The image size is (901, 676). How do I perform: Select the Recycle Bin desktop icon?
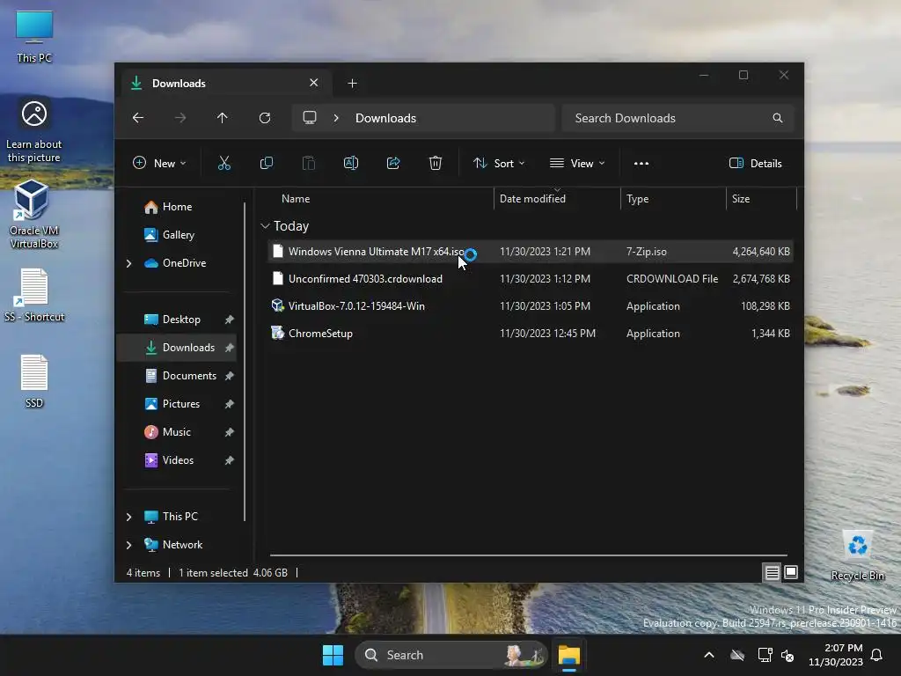[857, 555]
